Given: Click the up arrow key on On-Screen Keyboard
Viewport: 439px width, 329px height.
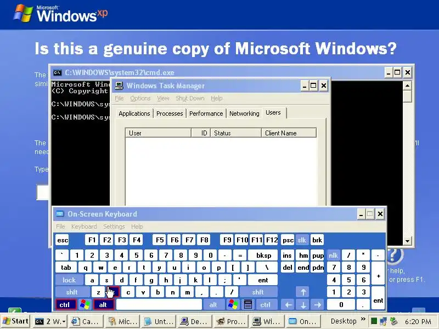Looking at the screenshot, I should (303, 292).
